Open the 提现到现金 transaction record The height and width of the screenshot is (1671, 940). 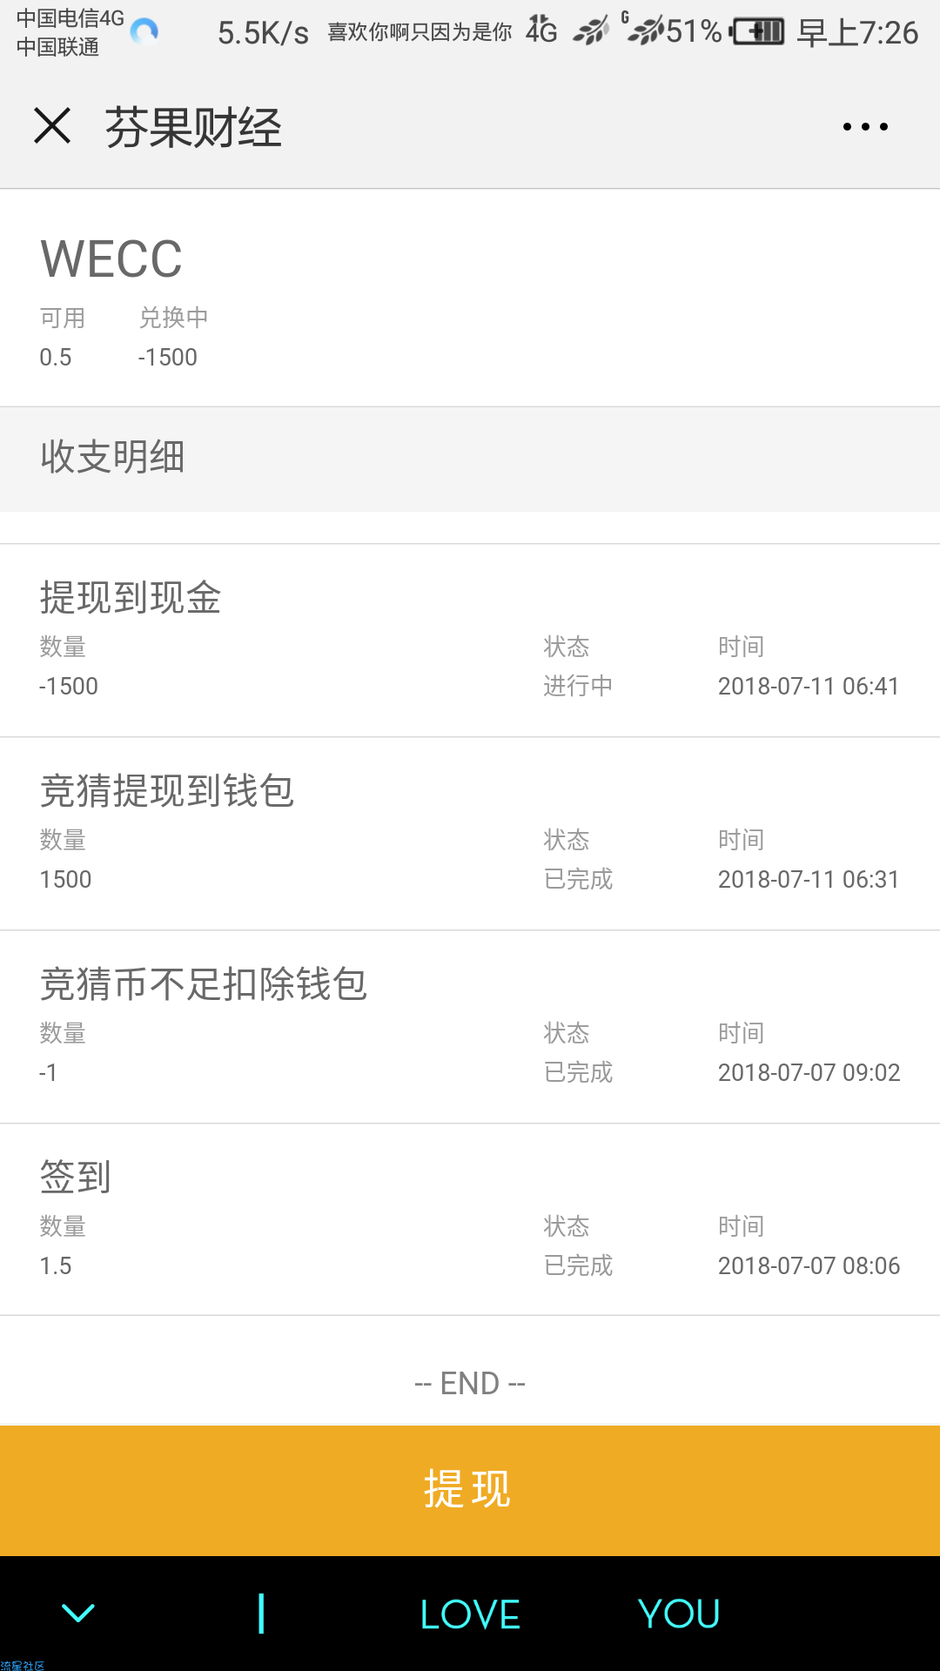pyautogui.click(x=470, y=641)
